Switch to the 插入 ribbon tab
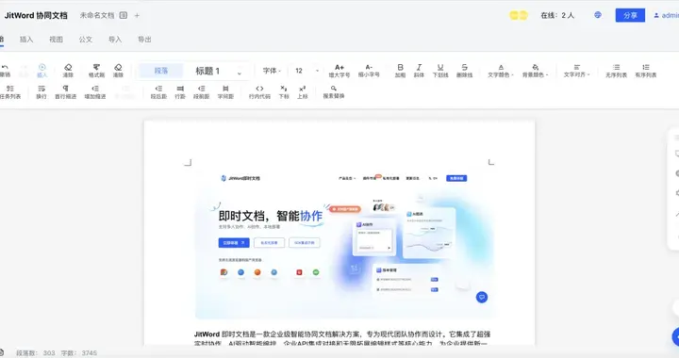Screen dimensions: 679x358 (26, 40)
